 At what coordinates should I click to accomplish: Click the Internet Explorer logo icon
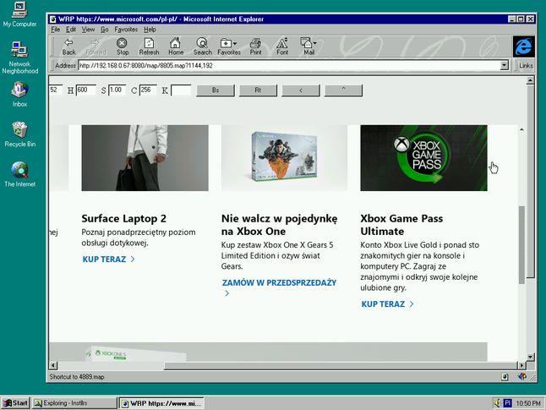click(523, 46)
